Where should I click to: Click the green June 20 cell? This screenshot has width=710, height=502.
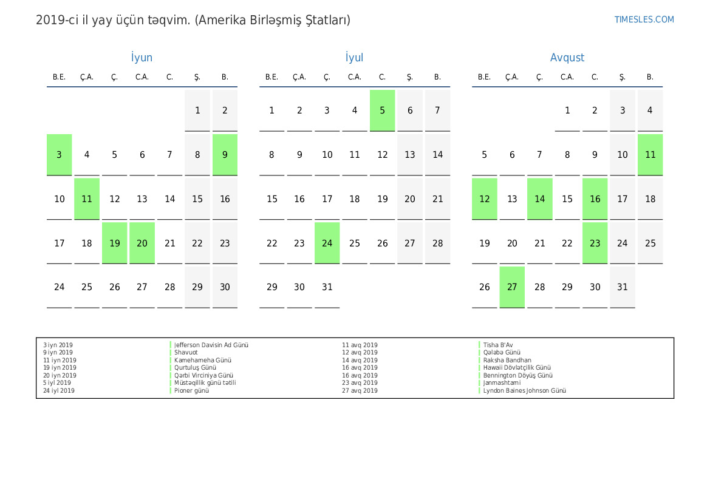142,243
